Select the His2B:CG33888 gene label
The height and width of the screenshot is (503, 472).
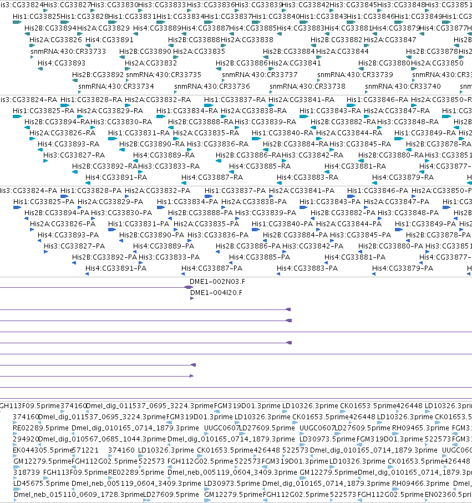point(194,39)
